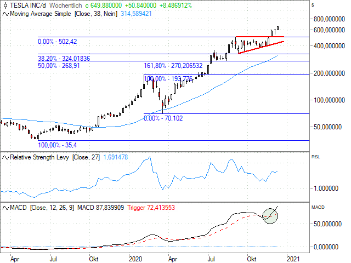The height and width of the screenshot is (263, 351).
Task: Click the Wöchentlich interval label
Action: point(66,5)
